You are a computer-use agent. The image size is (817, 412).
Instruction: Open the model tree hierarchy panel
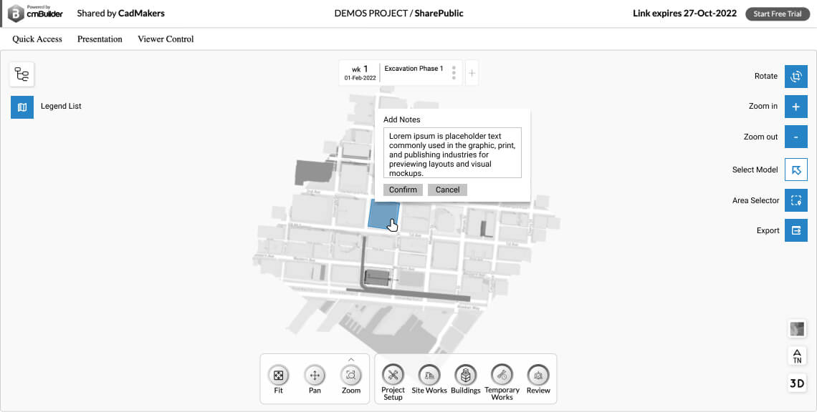21,74
